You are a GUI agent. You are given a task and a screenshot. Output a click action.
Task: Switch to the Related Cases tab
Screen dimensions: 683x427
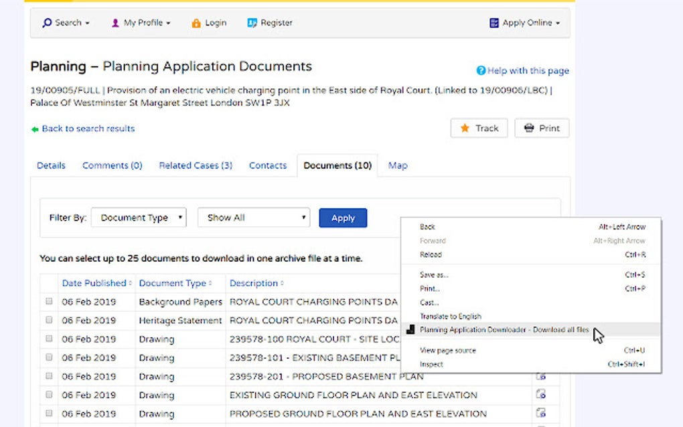pyautogui.click(x=195, y=165)
